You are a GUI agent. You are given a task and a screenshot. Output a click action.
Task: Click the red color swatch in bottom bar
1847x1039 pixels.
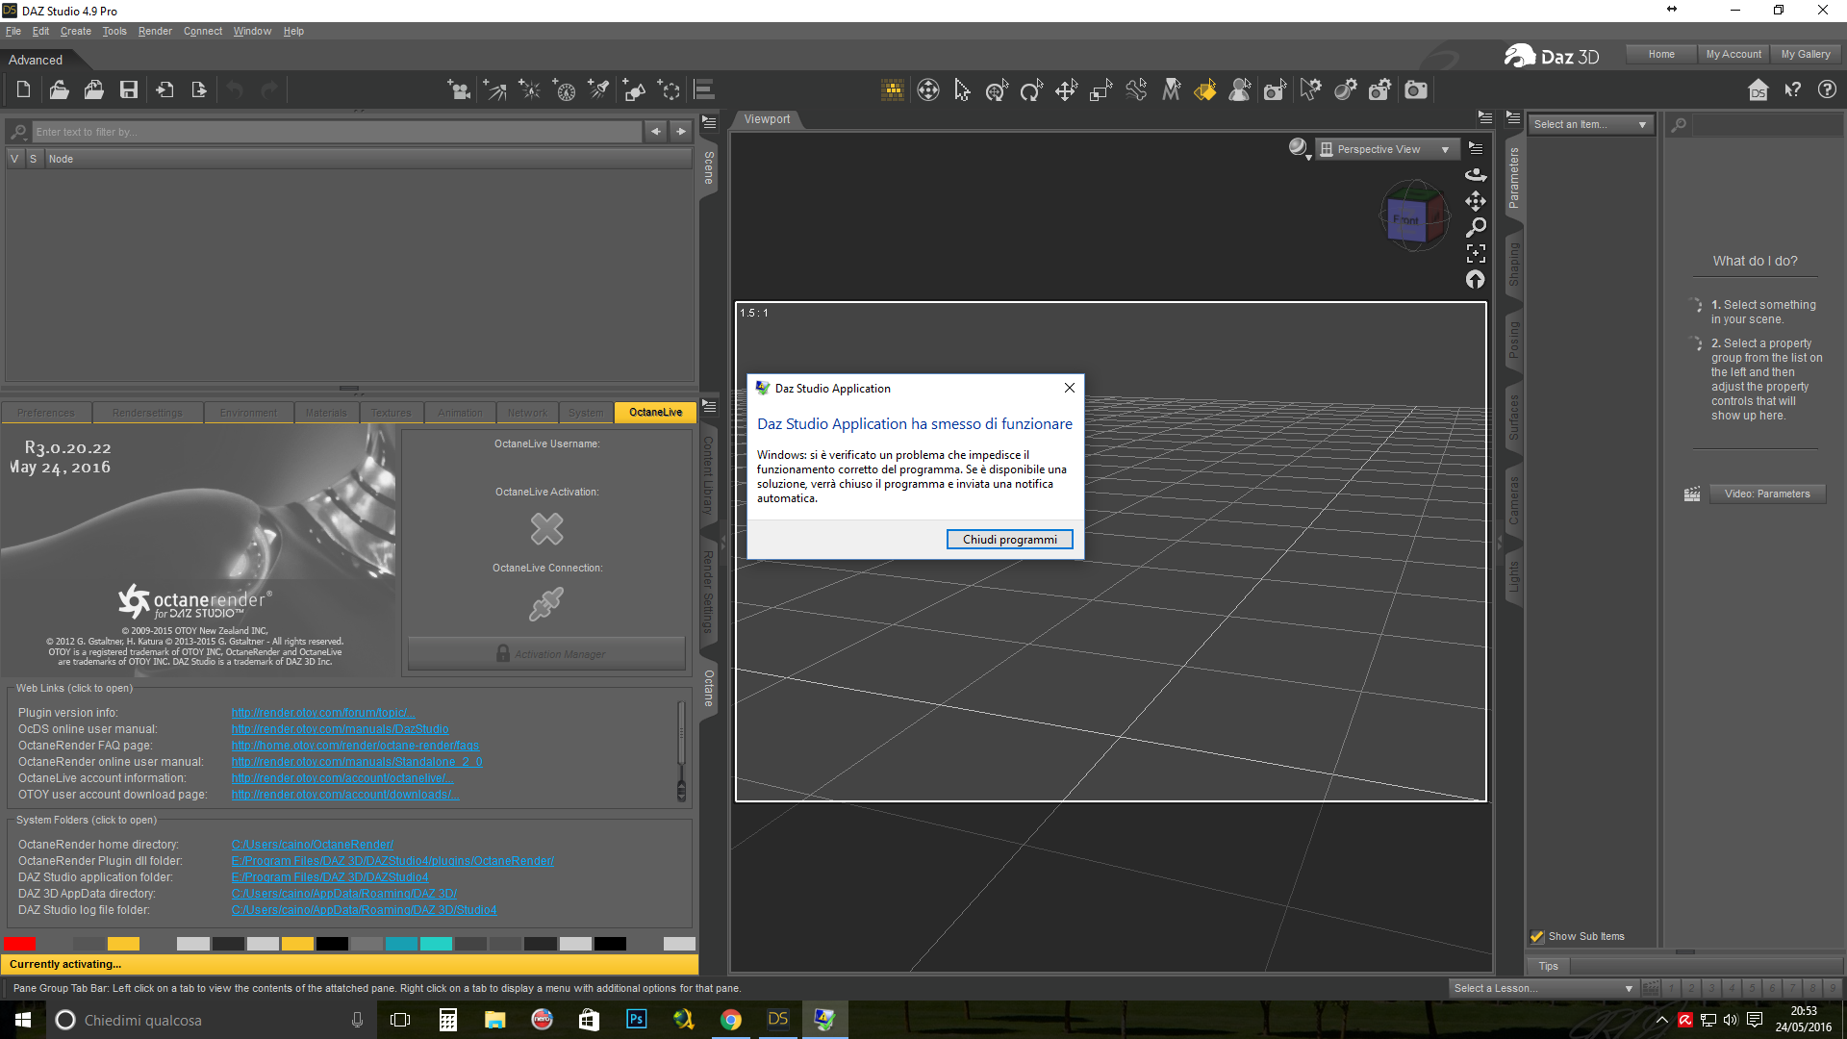coord(19,944)
